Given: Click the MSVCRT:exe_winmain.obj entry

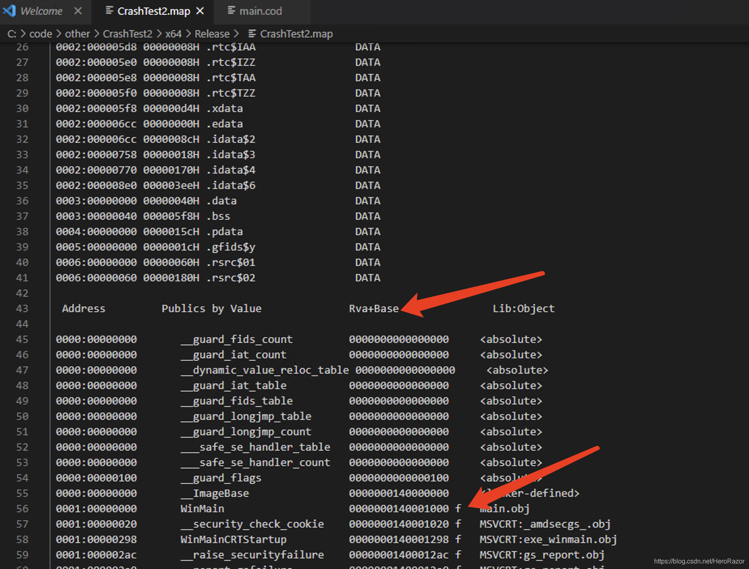Looking at the screenshot, I should (548, 539).
